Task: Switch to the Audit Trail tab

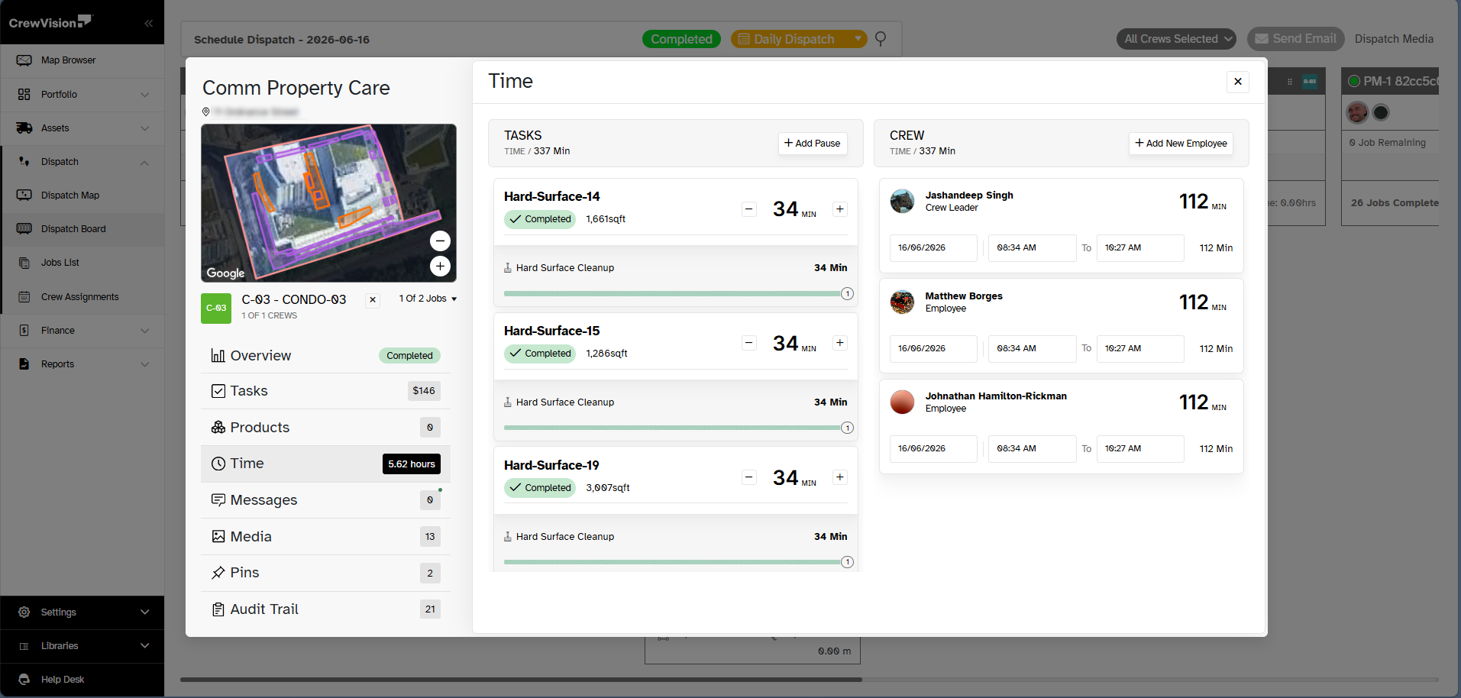Action: pos(325,609)
